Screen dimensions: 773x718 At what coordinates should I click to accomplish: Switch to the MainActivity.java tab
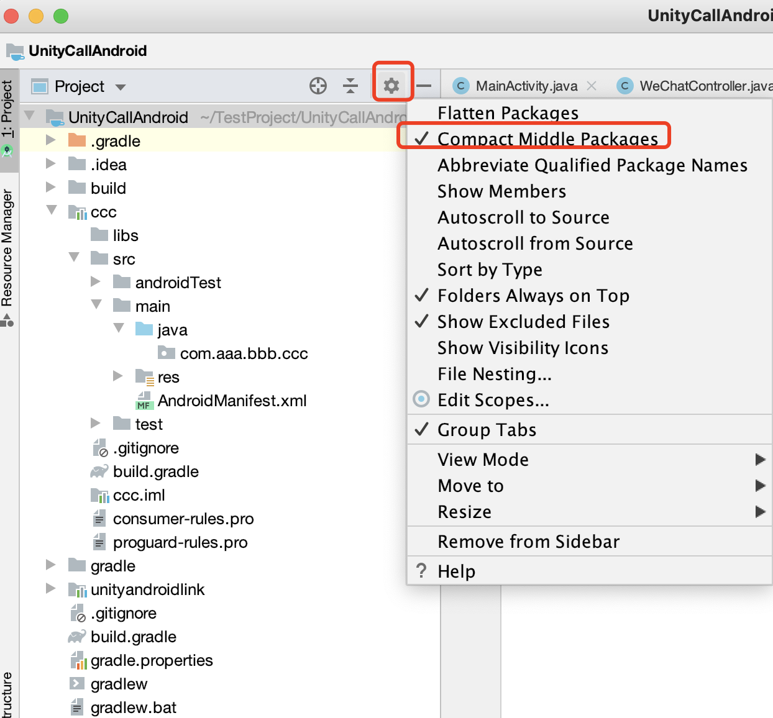[x=526, y=86]
